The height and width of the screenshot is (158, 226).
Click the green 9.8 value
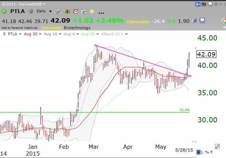coord(171,21)
